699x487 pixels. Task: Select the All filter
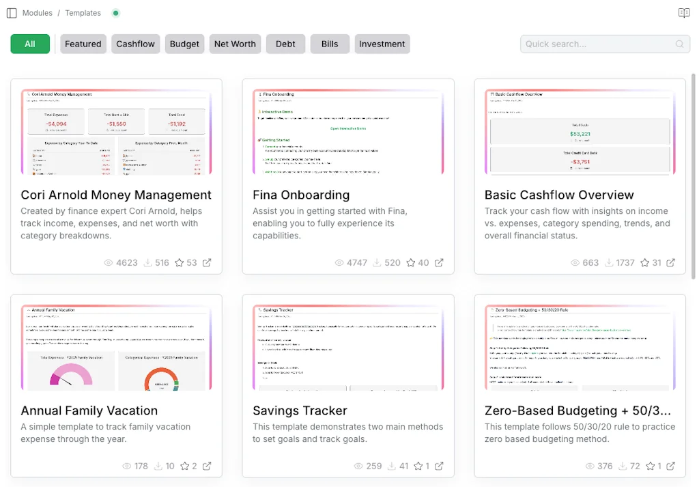[30, 44]
